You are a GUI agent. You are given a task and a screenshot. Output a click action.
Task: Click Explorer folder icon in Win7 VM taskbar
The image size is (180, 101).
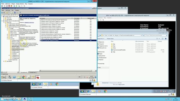click(x=93, y=91)
